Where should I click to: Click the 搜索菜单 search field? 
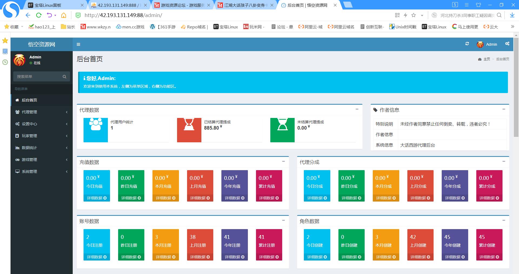pos(38,77)
